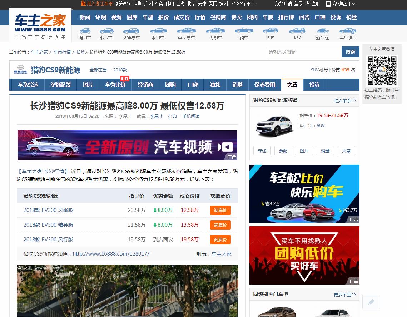This screenshot has width=407, height=317.
Task: Click the 注册 register link
Action: click(x=316, y=4)
